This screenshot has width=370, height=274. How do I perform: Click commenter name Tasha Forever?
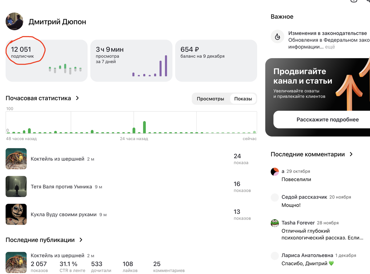point(298,223)
